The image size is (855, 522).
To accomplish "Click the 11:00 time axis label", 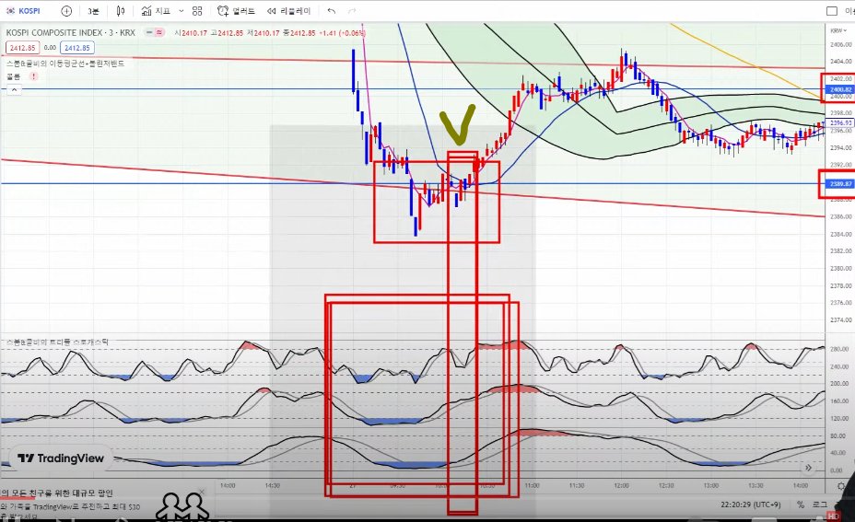I will pos(532,485).
